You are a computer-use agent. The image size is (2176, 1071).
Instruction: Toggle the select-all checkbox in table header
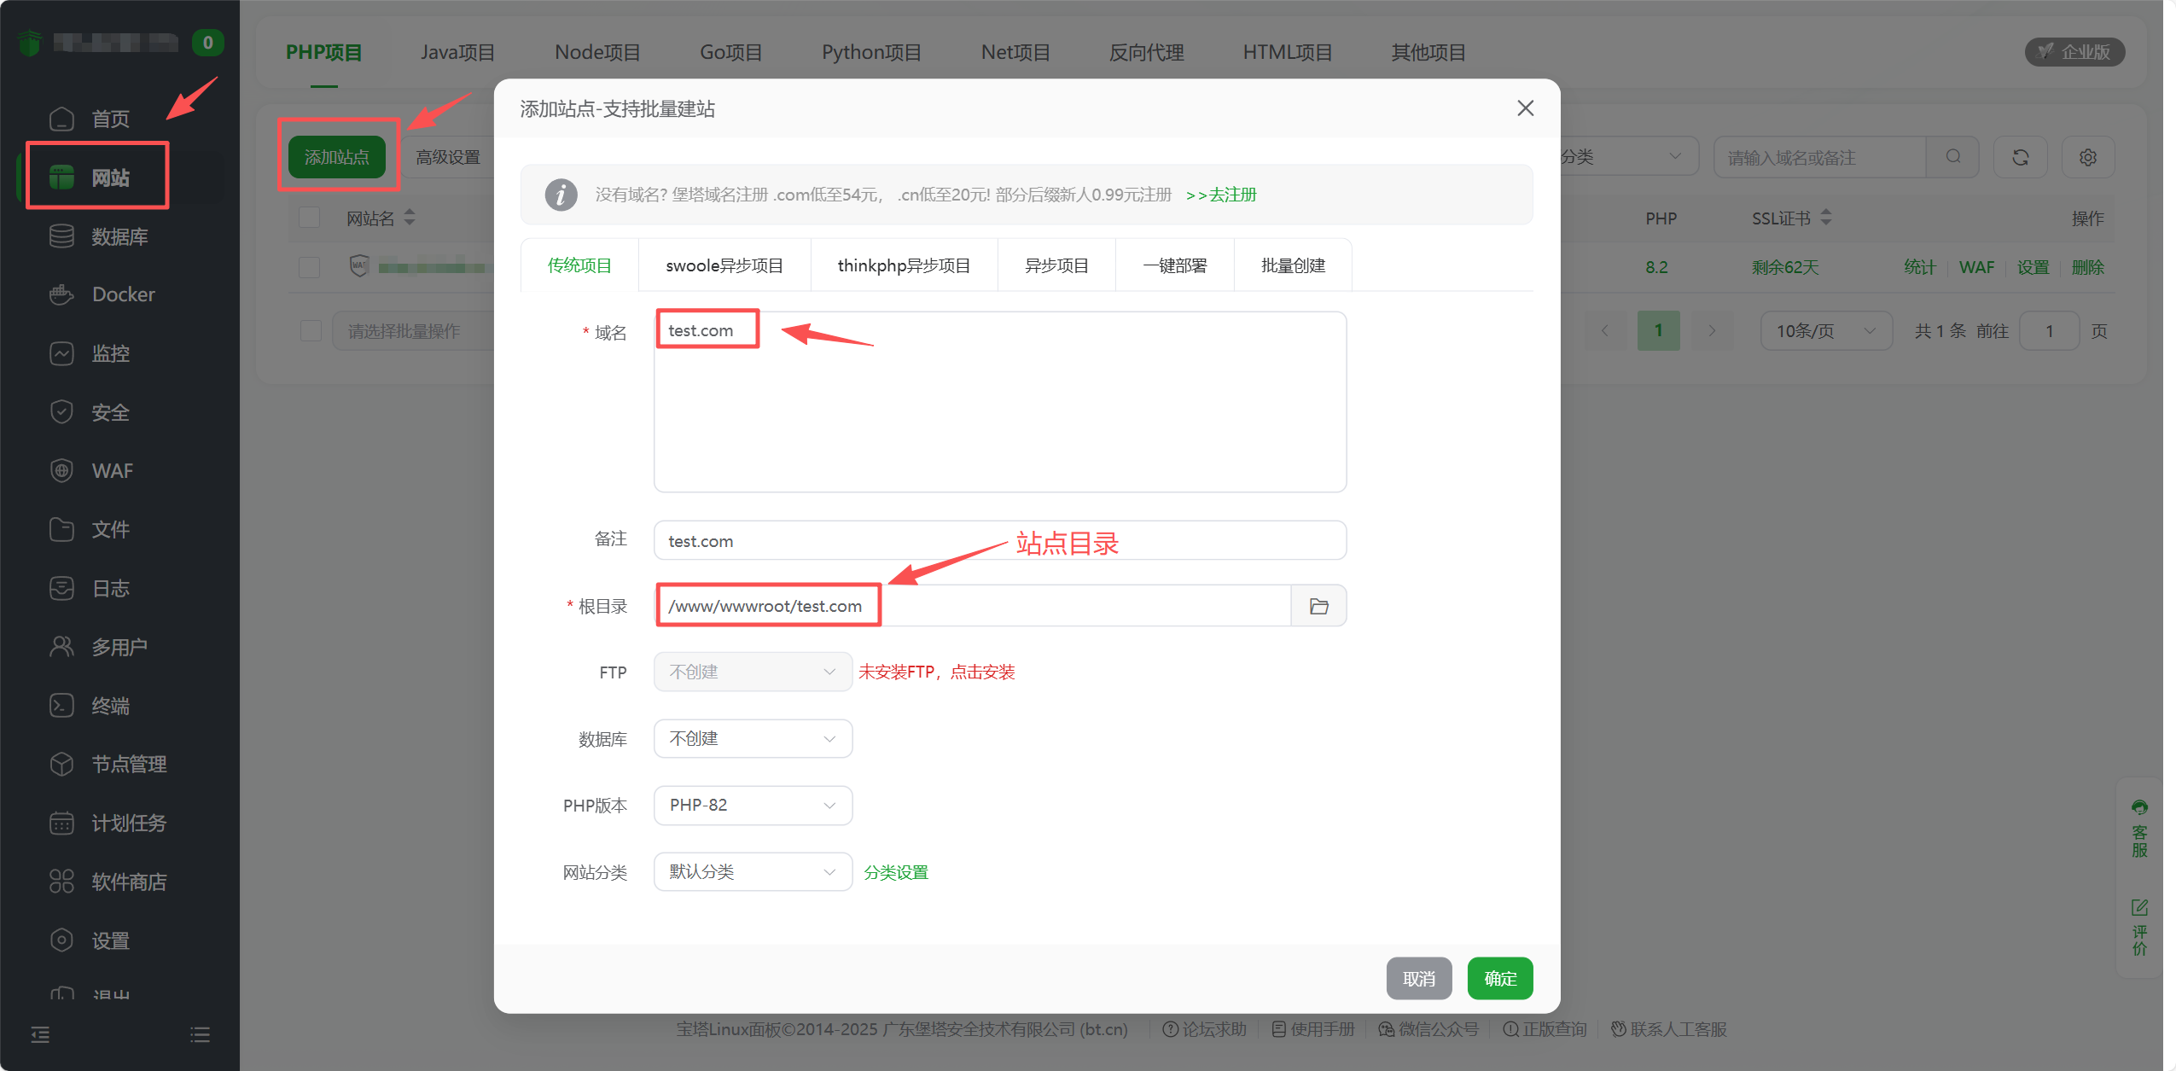pyautogui.click(x=310, y=218)
